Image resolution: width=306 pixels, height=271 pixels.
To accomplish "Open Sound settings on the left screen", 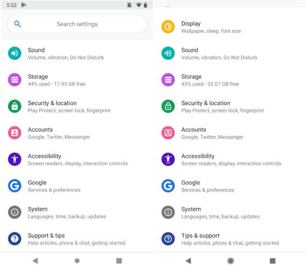I will [65, 53].
